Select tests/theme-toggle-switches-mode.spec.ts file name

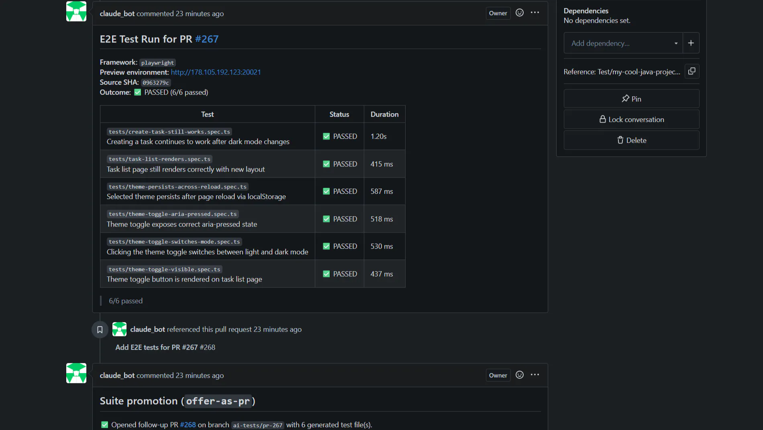tap(174, 242)
